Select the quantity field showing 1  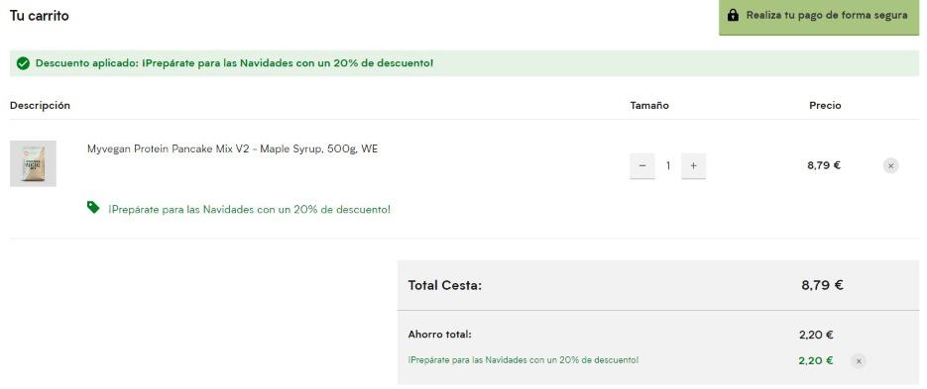point(668,166)
